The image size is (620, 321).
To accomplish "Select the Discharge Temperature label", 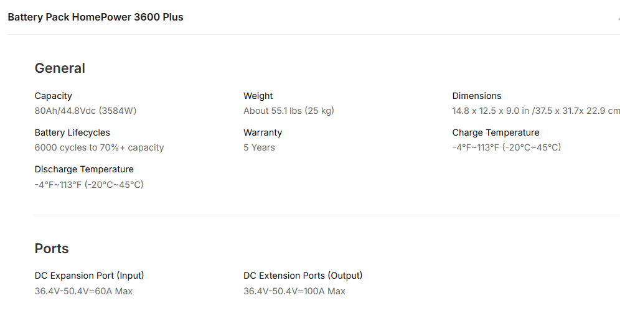I will pyautogui.click(x=84, y=169).
